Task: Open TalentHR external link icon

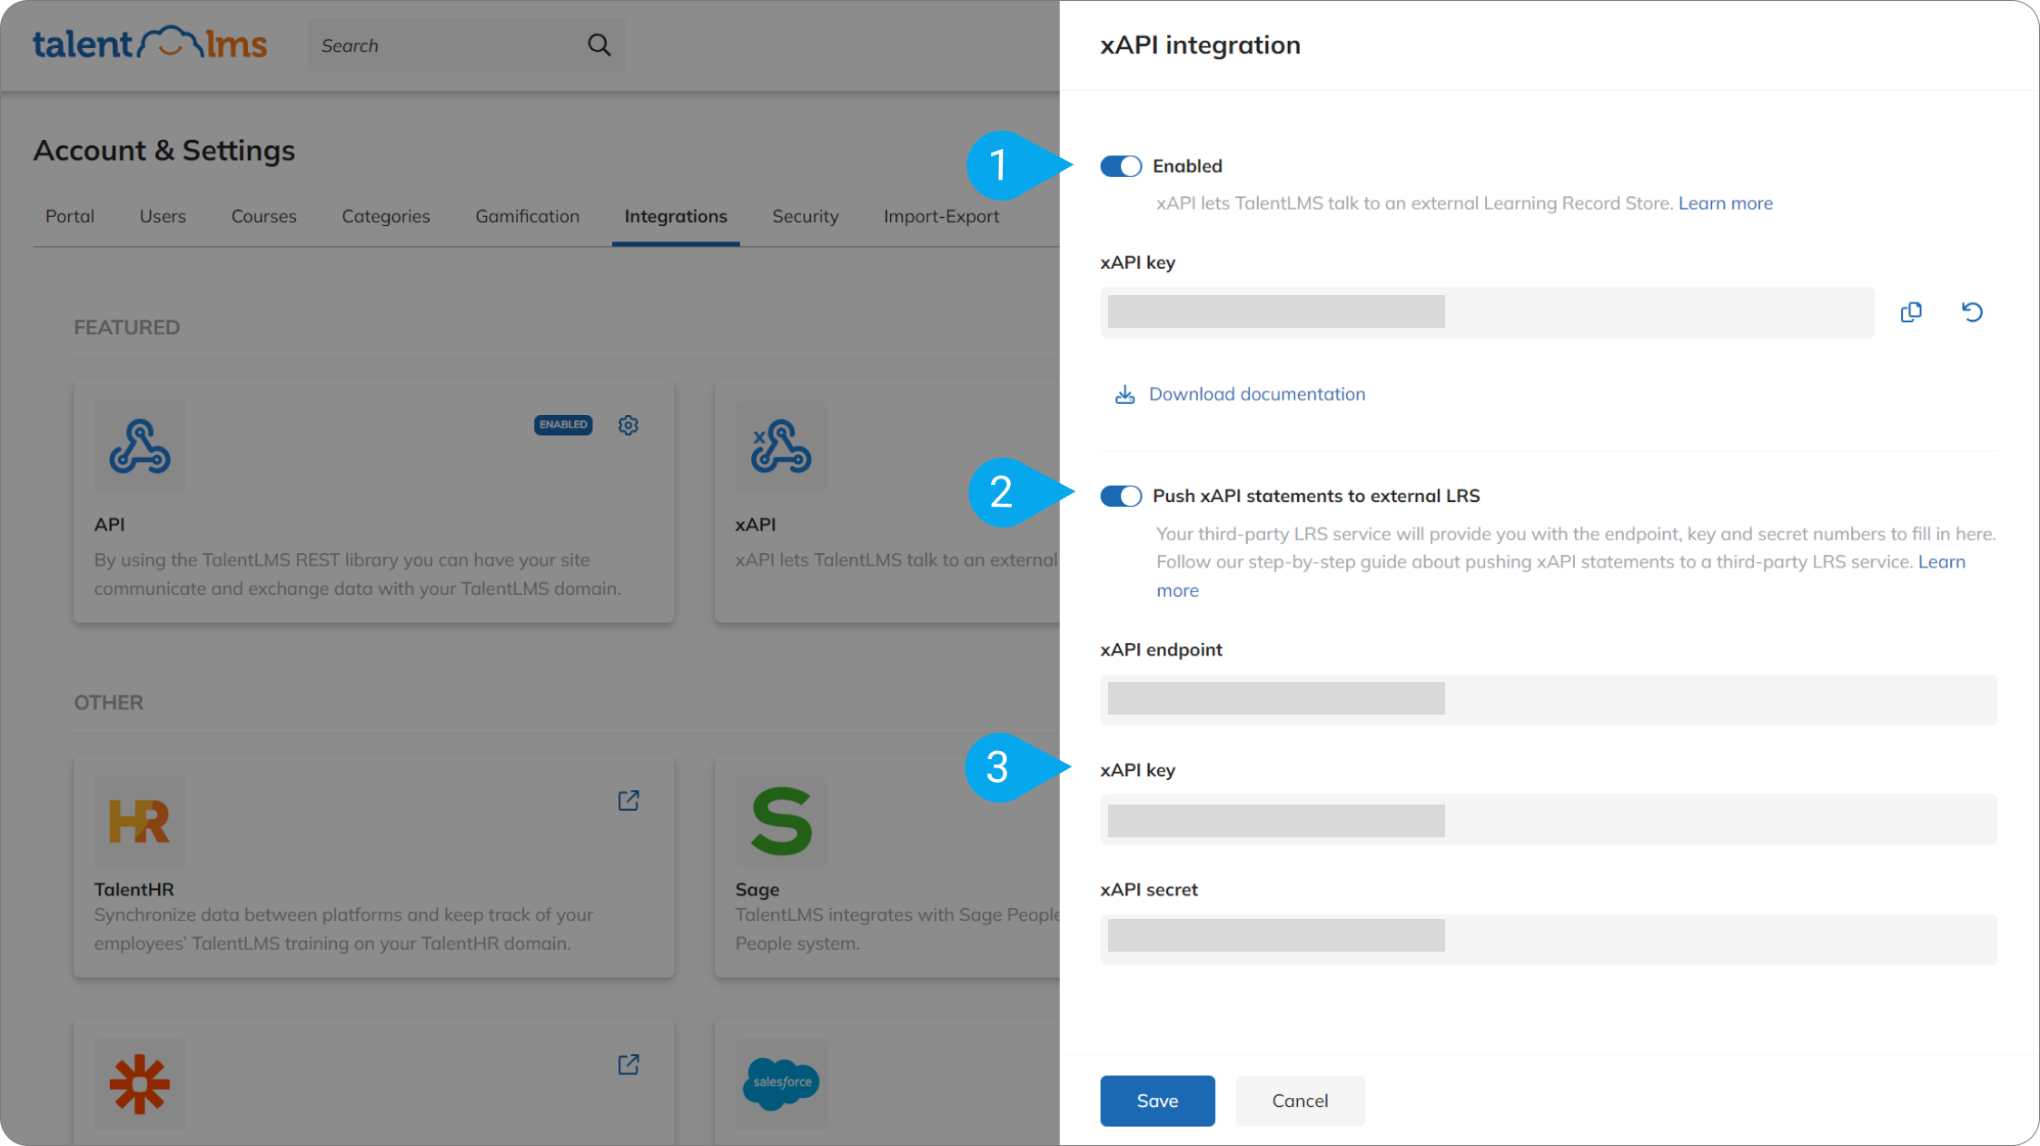Action: pos(629,800)
